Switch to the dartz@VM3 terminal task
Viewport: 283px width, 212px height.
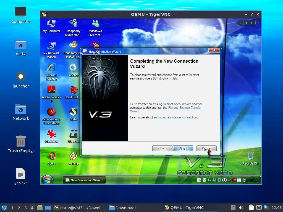(x=79, y=208)
